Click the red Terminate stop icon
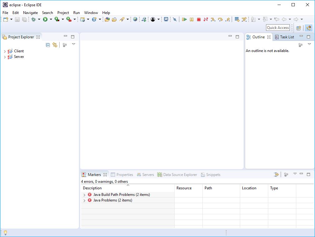This screenshot has height=237, width=315. click(199, 19)
